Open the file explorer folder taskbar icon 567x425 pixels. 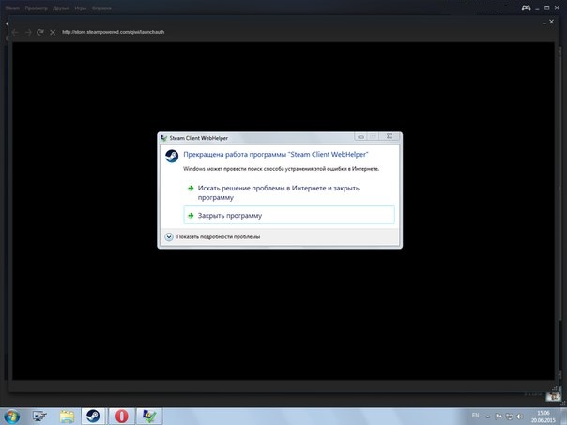(x=68, y=414)
